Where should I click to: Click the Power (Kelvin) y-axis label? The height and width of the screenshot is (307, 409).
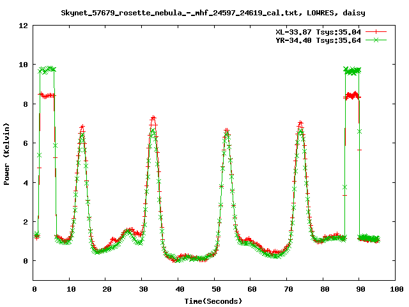(6, 154)
